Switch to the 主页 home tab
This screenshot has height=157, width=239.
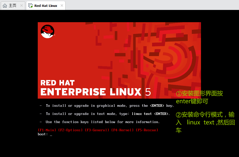[x=13, y=6]
